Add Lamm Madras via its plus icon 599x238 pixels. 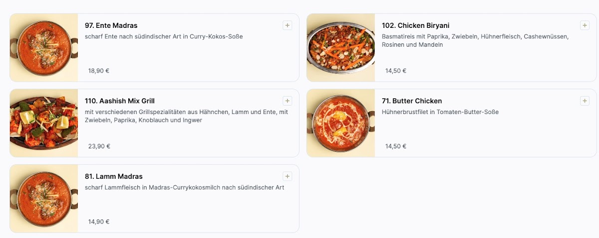click(x=287, y=176)
